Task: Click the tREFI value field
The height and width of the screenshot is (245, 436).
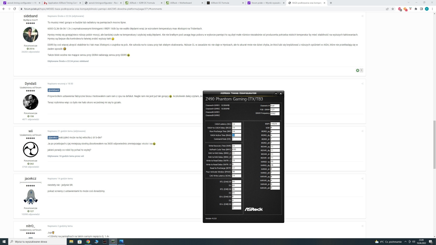Action: click(275, 124)
